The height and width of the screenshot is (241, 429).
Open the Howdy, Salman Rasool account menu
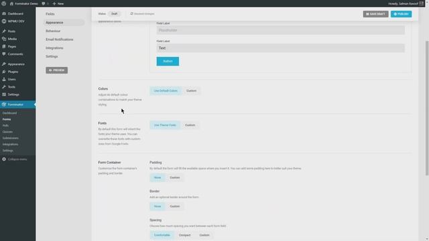click(406, 3)
